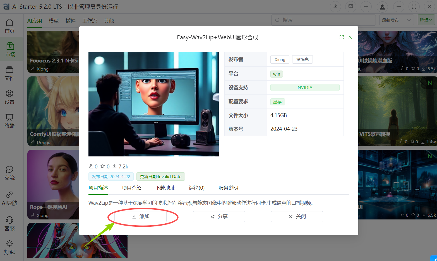The width and height of the screenshot is (437, 261).
Task: Switch to the 插件 plugins tab
Action: point(71,21)
